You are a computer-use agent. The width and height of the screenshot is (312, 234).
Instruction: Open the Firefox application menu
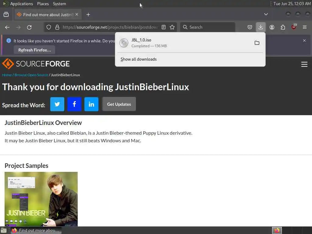point(305,27)
